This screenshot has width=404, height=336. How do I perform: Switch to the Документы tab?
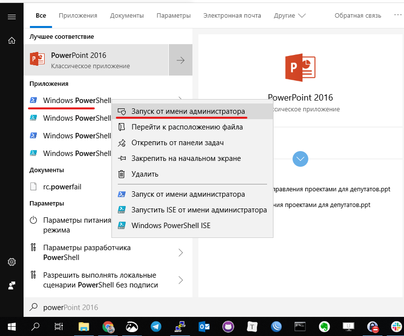[127, 16]
